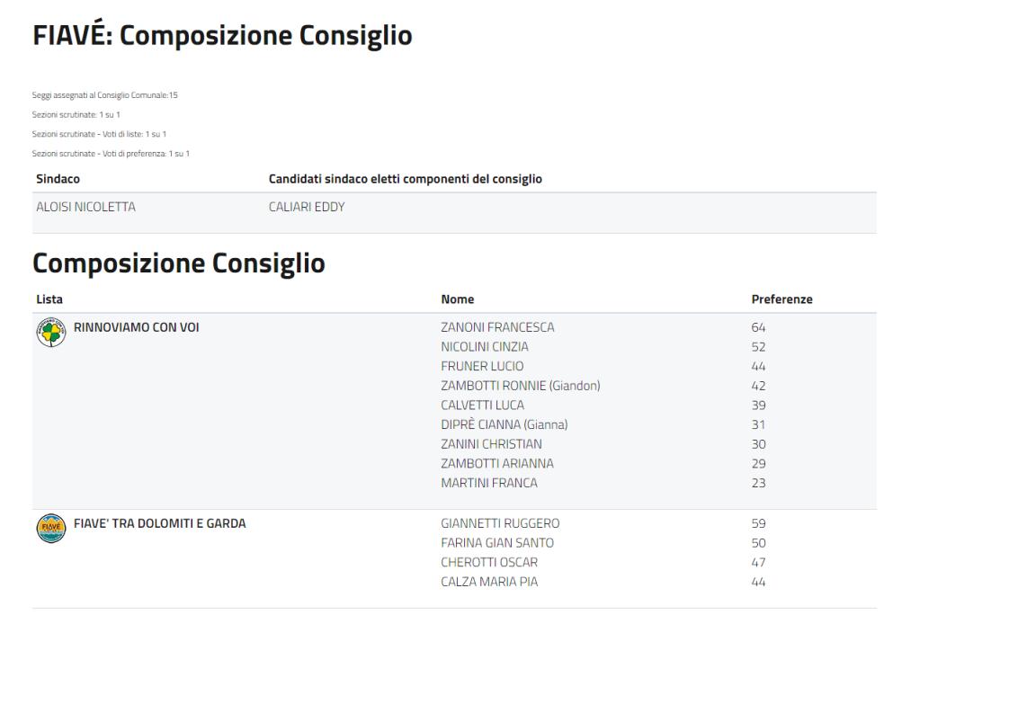
Task: Click ZAMBOTTI RONNIE (Giandon) entry
Action: click(x=520, y=386)
